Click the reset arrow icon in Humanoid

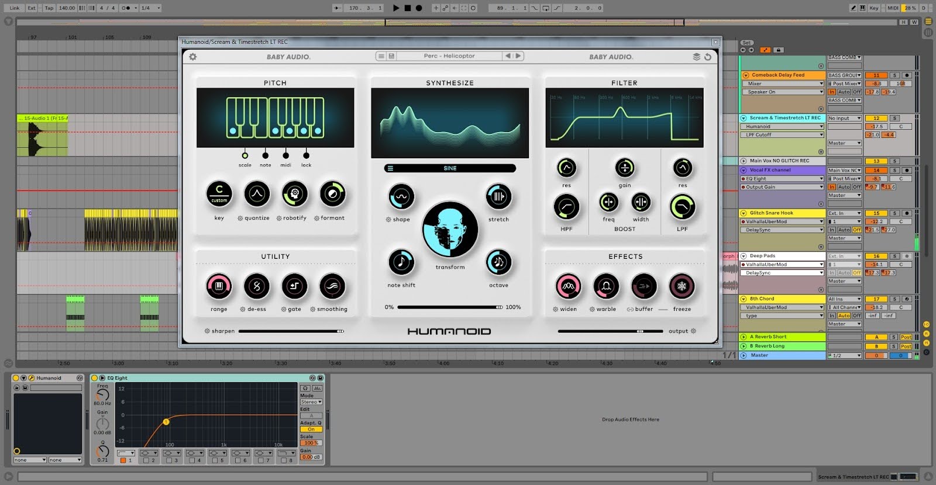pyautogui.click(x=708, y=57)
